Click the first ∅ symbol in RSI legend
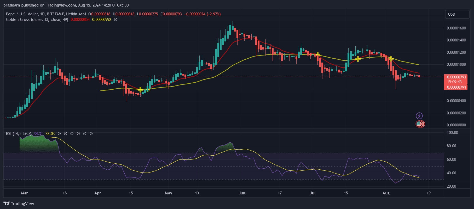The image size is (474, 209). (59, 134)
